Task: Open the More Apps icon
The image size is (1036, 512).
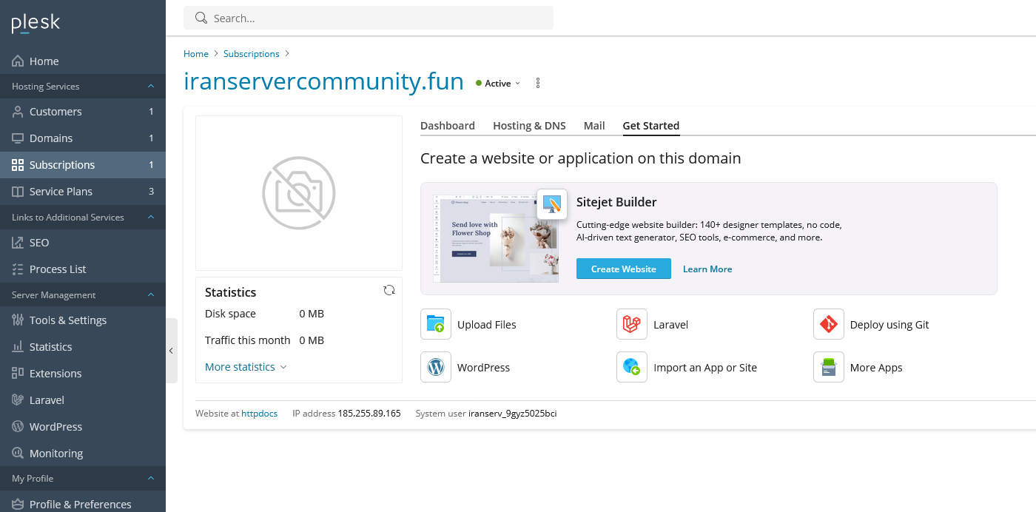Action: (828, 367)
